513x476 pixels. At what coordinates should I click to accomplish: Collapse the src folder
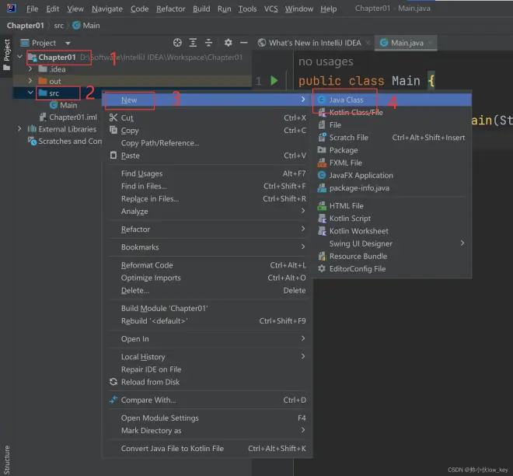(30, 93)
